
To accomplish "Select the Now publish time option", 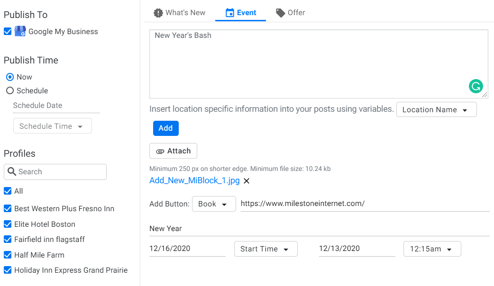I will 10,77.
